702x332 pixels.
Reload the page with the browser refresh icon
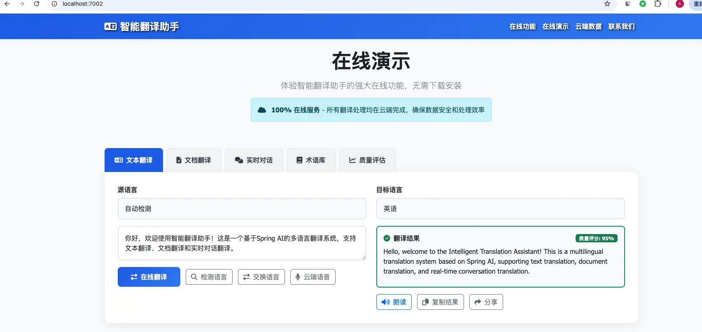click(37, 4)
